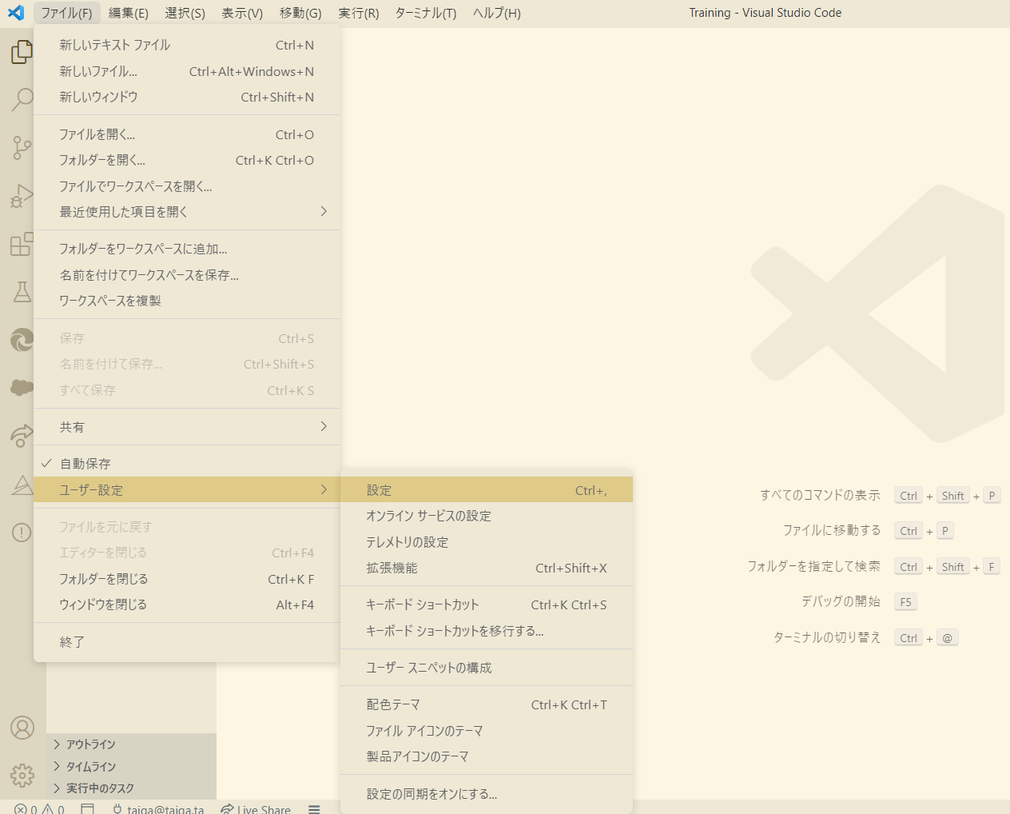Choose ファイルを開く... entry
The height and width of the screenshot is (814, 1010).
point(187,134)
